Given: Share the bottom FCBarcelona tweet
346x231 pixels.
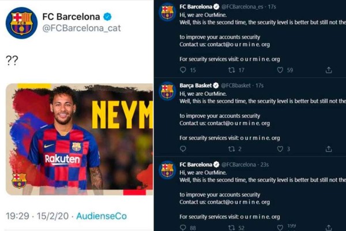Looking at the screenshot, I should pyautogui.click(x=329, y=227).
